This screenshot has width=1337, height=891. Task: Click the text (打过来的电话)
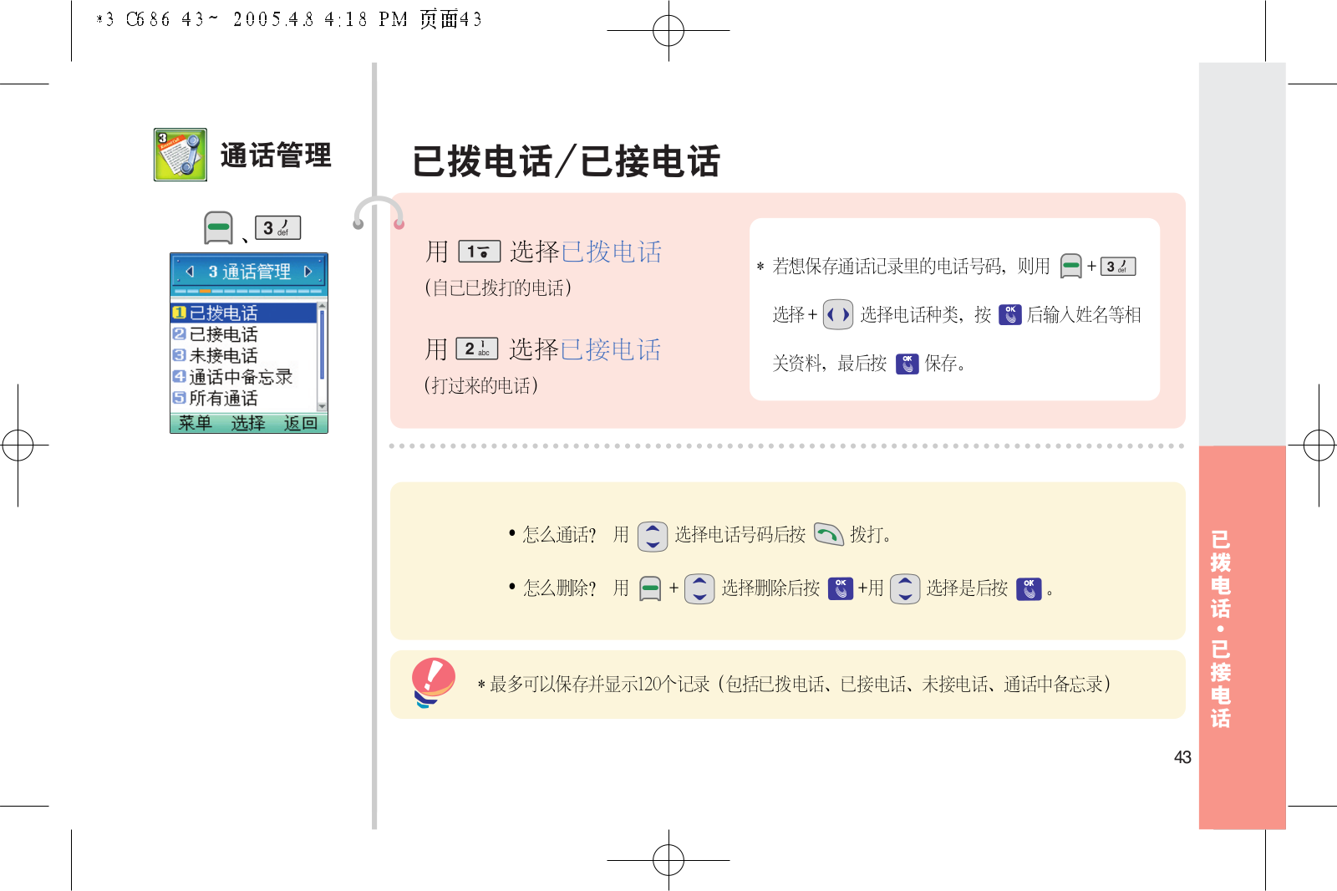pos(481,385)
